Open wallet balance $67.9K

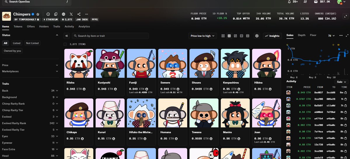322,1
